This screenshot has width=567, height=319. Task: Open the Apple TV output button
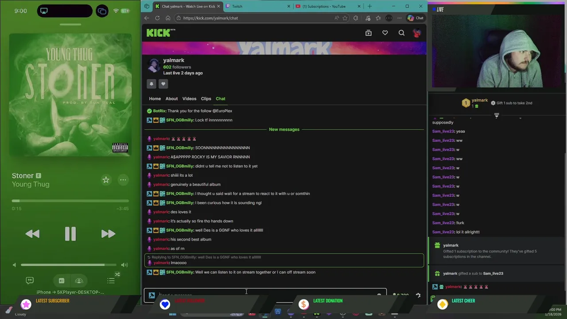pos(62,280)
